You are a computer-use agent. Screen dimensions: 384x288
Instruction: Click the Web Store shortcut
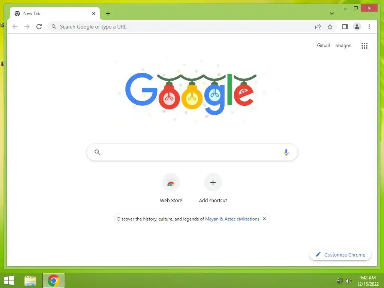coord(171,188)
